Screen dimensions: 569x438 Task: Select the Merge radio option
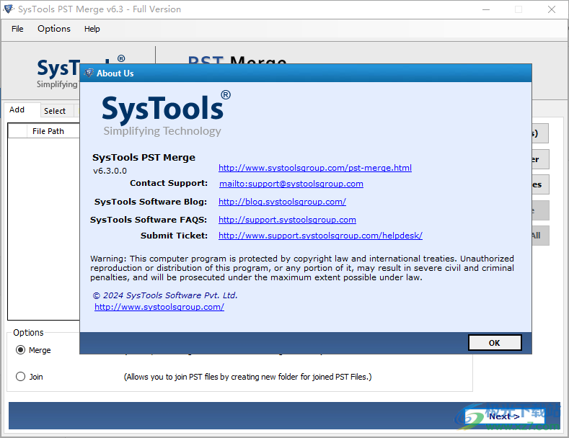tap(33, 350)
